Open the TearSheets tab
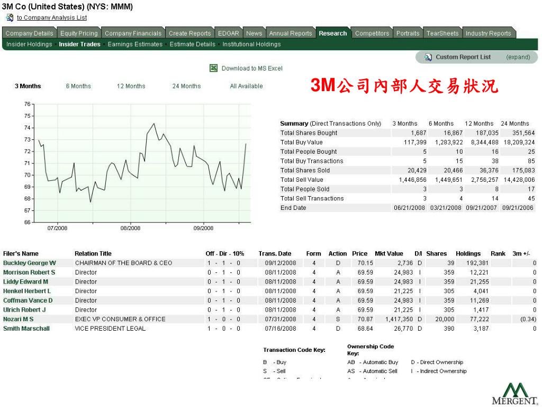 442,33
